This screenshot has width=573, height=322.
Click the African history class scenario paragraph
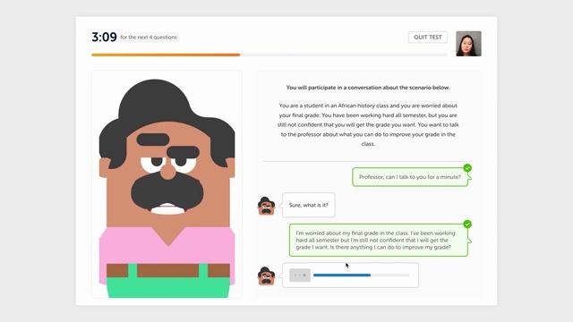coord(368,124)
